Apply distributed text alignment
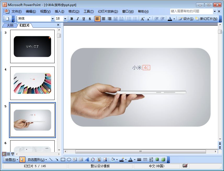The image size is (224, 171). point(116,19)
